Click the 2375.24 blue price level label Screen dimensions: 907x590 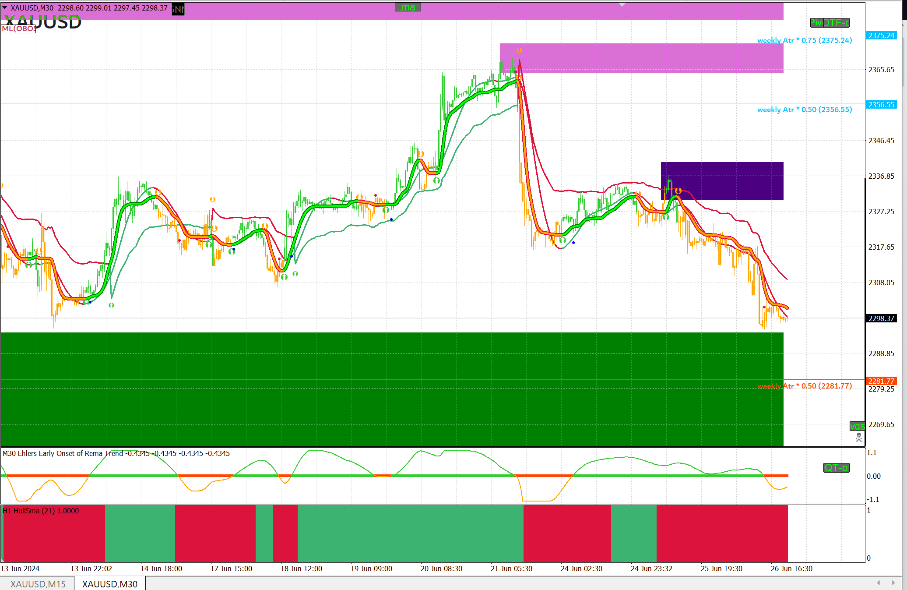coord(881,35)
